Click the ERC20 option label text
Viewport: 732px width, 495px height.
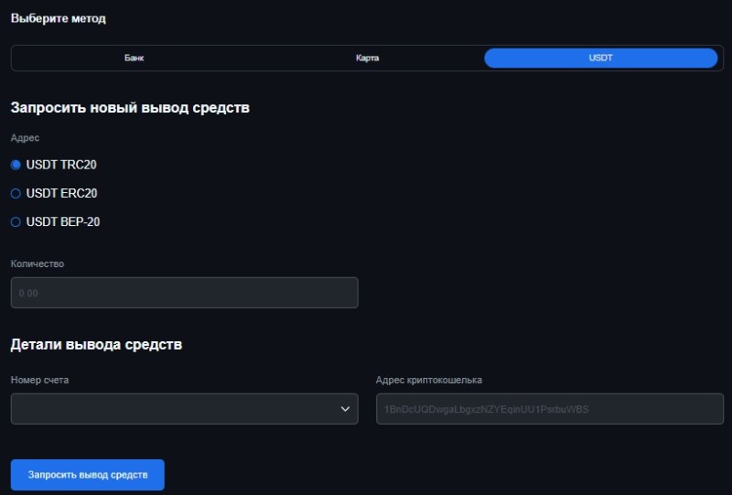[x=61, y=193]
